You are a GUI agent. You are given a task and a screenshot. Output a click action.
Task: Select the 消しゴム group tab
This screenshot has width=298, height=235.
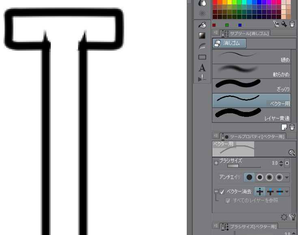(x=229, y=43)
